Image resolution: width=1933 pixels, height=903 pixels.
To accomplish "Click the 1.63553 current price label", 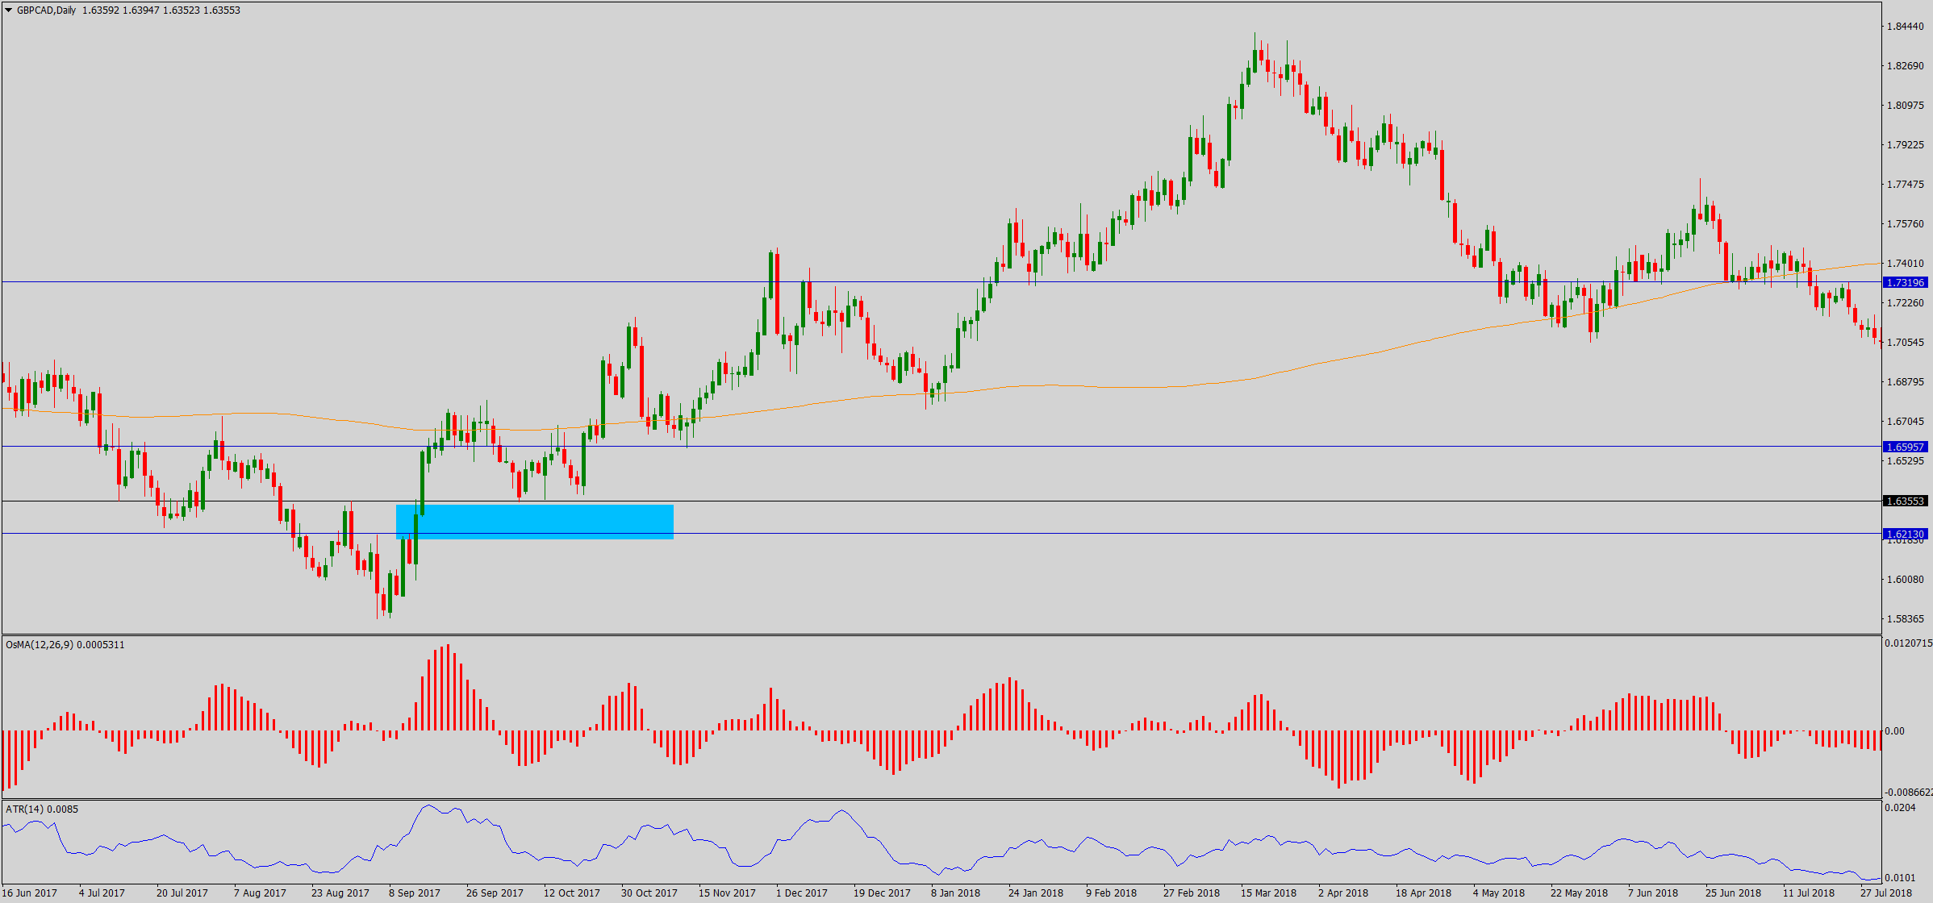I will pyautogui.click(x=1906, y=501).
